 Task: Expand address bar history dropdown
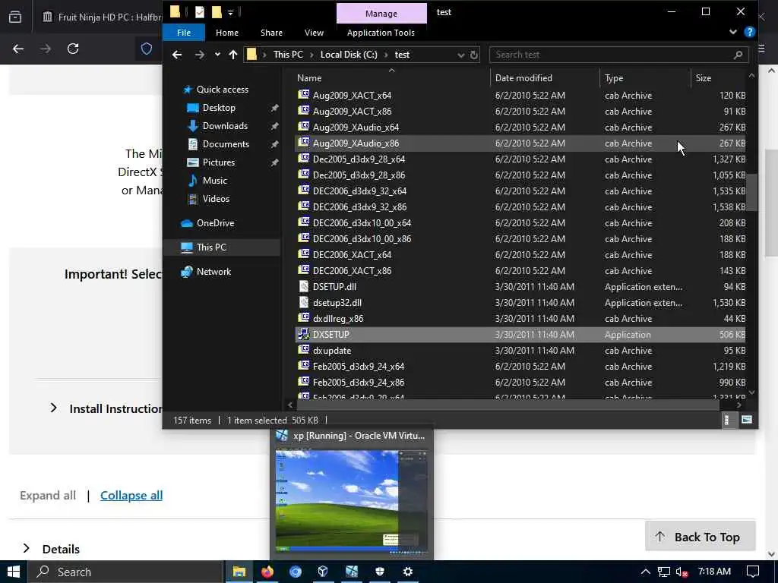pyautogui.click(x=460, y=55)
